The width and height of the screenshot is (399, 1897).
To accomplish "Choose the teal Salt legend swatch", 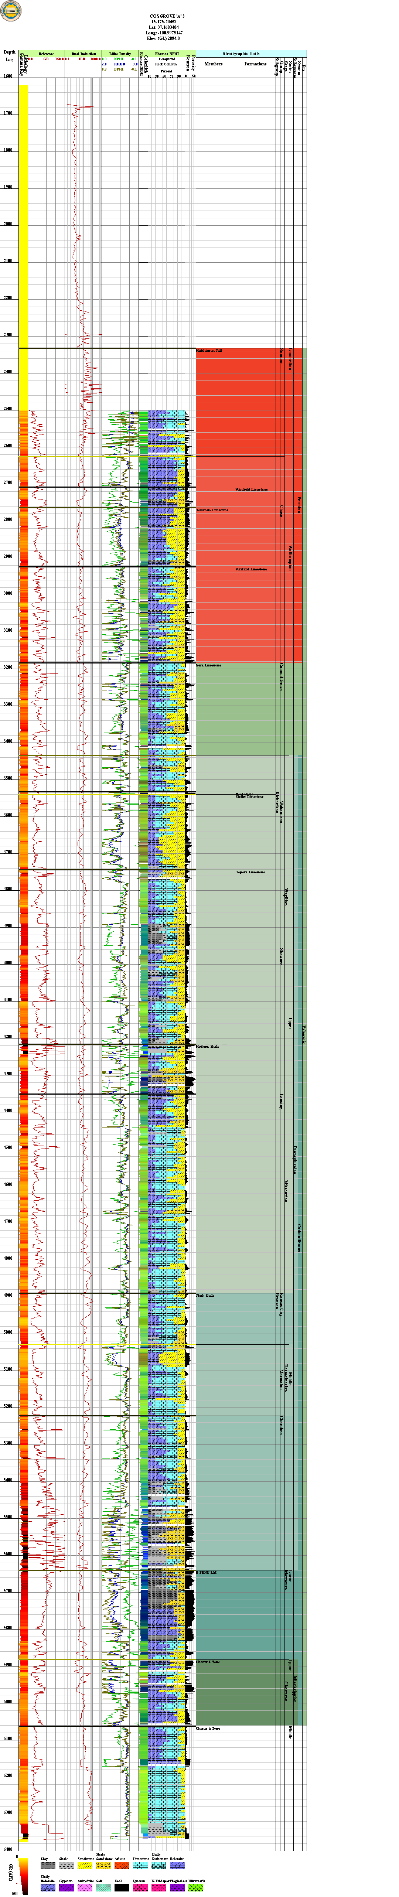I will [x=103, y=1888].
